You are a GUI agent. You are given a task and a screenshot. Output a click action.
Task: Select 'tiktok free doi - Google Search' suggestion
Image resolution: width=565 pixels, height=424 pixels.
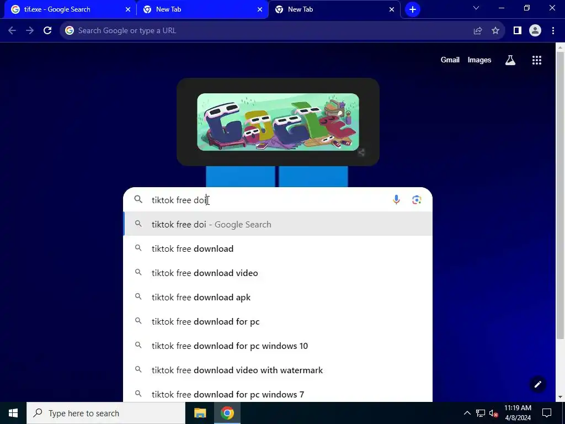click(x=278, y=224)
